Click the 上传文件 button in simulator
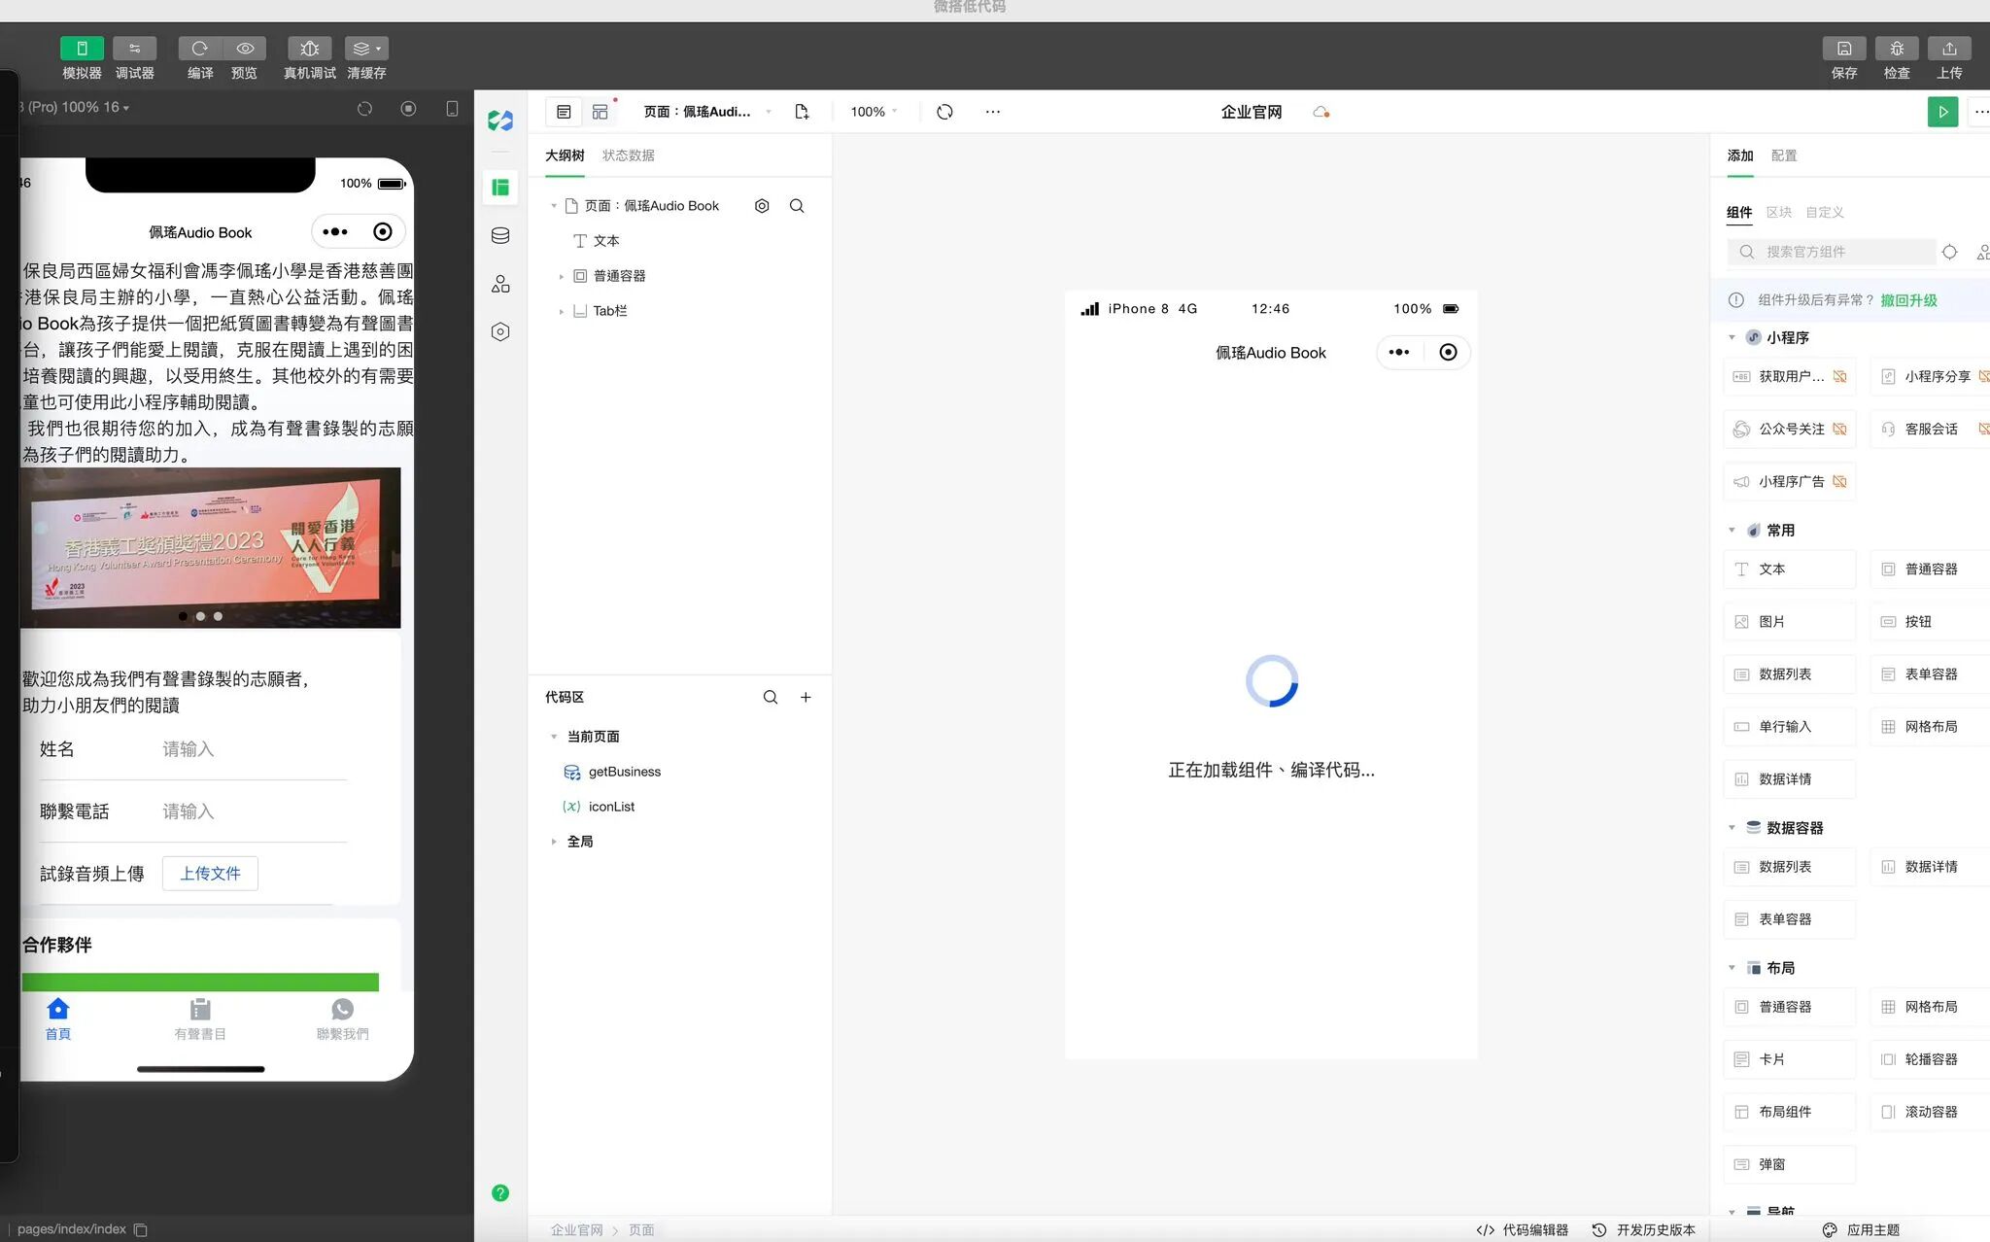Image resolution: width=1990 pixels, height=1242 pixels. click(210, 874)
